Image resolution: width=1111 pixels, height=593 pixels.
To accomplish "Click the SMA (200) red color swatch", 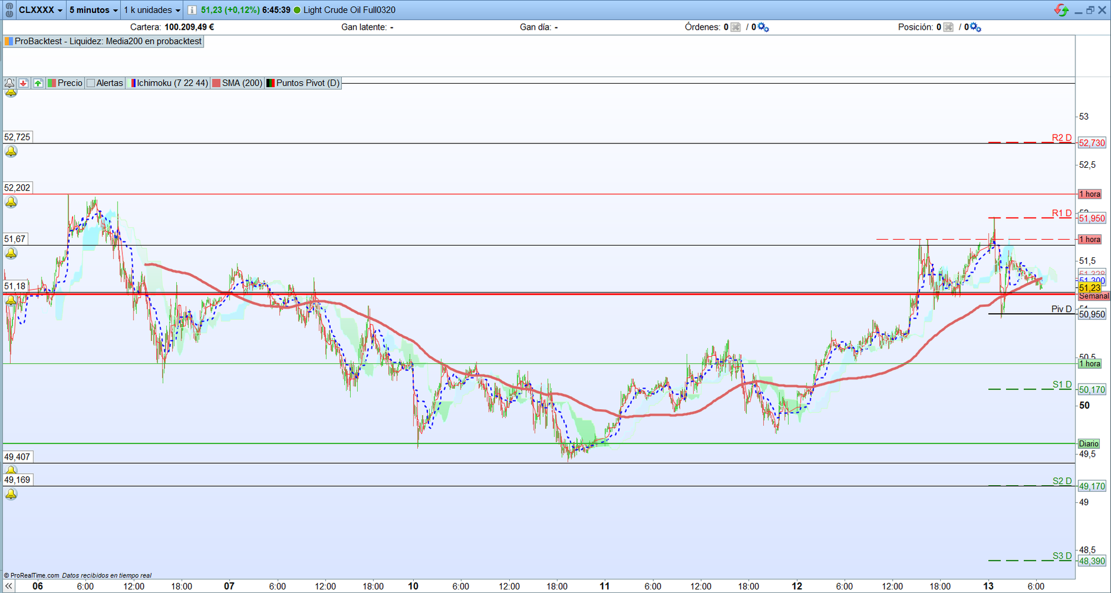I will 217,83.
